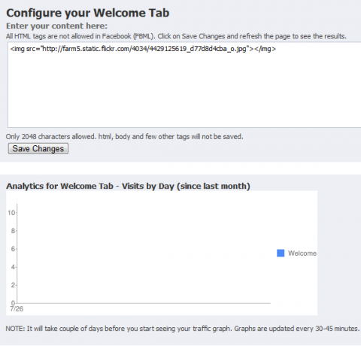Click the 7/26 date label on chart
361x346 pixels.
point(17,309)
